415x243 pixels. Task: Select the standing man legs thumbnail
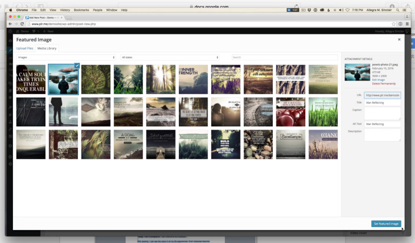(x=63, y=112)
